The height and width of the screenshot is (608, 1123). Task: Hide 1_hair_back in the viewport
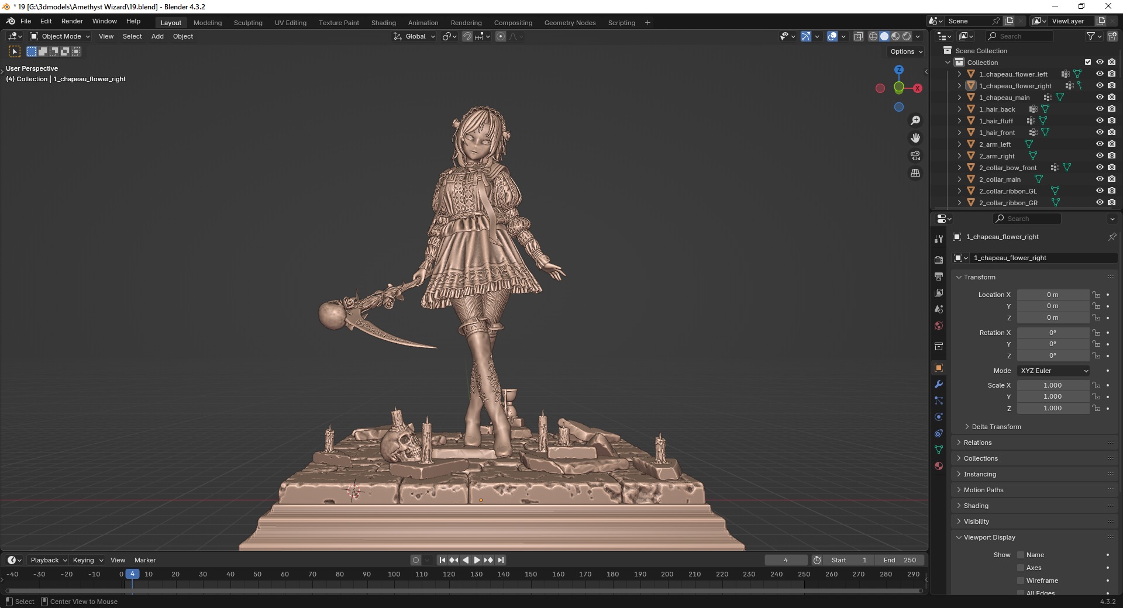[1100, 109]
